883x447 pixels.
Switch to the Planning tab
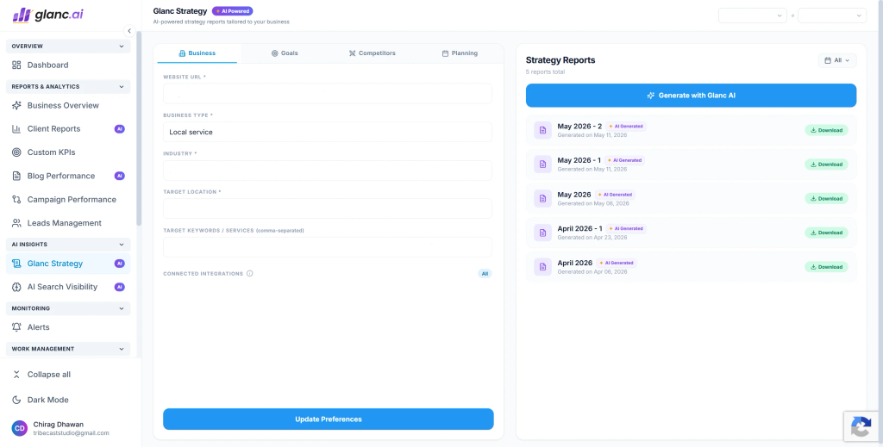pyautogui.click(x=460, y=53)
